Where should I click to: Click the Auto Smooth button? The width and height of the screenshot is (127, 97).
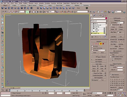(x=113, y=90)
